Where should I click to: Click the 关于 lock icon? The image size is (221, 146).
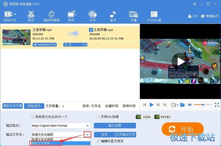click(190, 16)
